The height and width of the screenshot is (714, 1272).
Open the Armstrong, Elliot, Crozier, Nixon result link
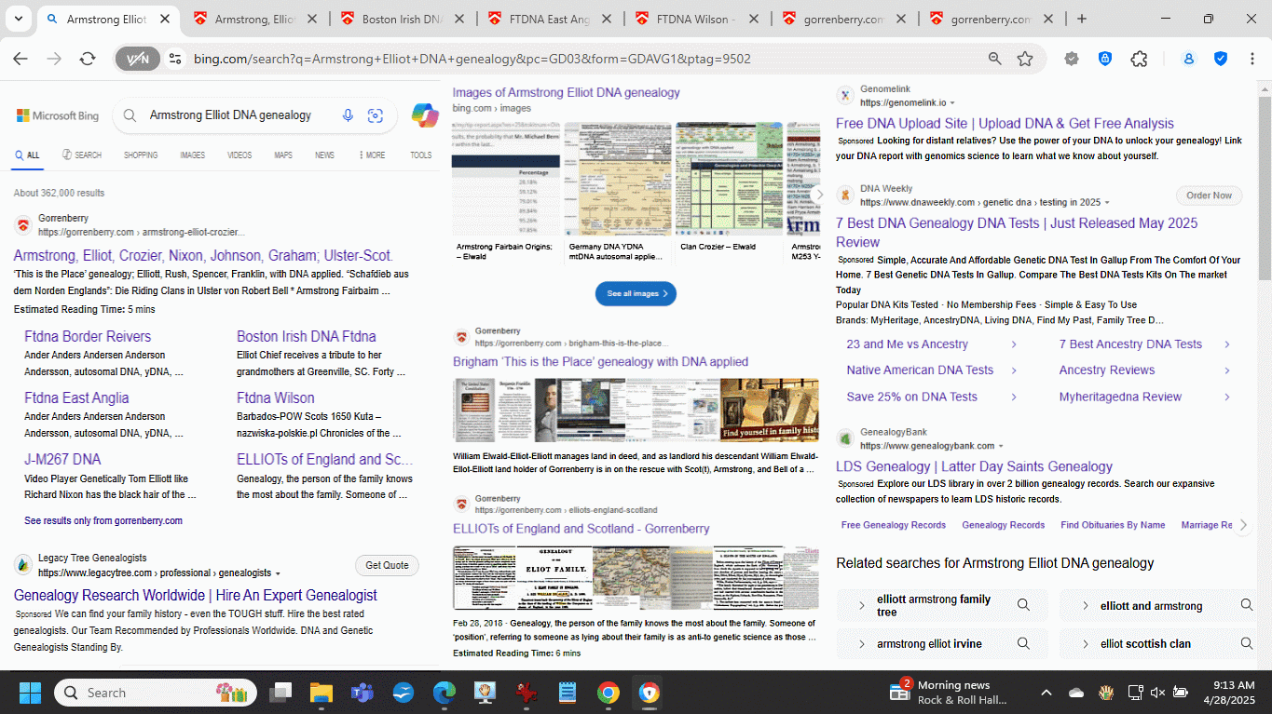pyautogui.click(x=203, y=255)
